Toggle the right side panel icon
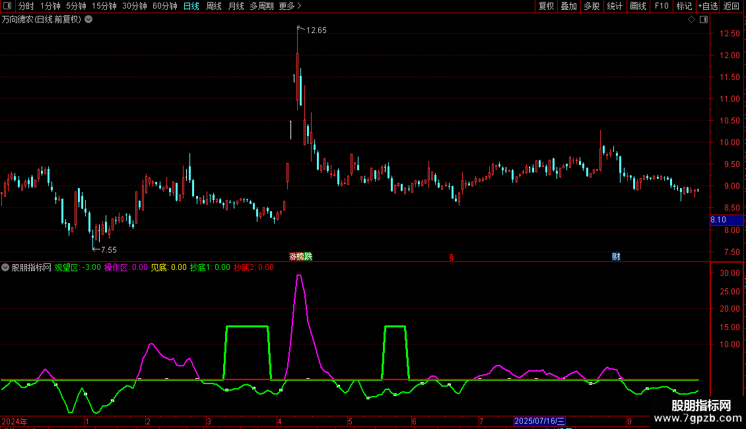This screenshot has width=746, height=429. tap(704, 20)
